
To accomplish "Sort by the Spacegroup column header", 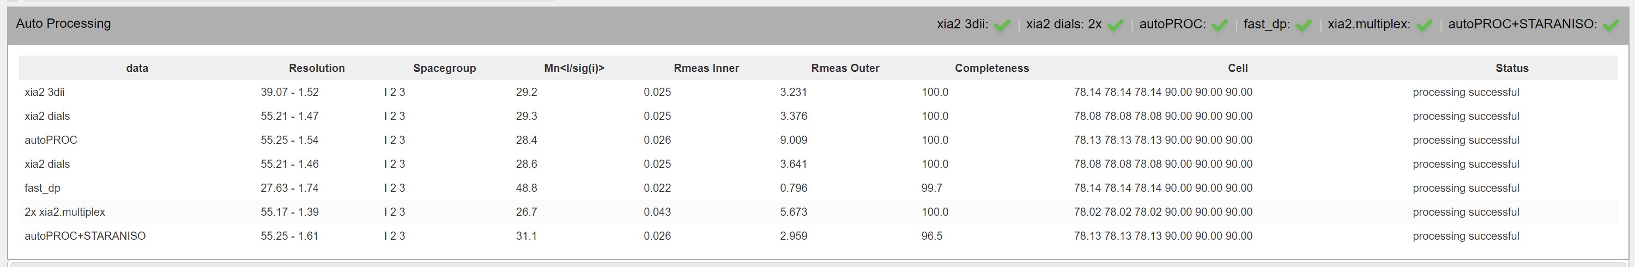I will (444, 68).
